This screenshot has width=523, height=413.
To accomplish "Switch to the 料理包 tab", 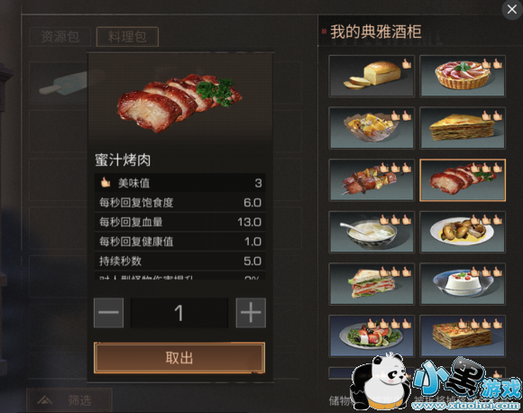I will (127, 37).
